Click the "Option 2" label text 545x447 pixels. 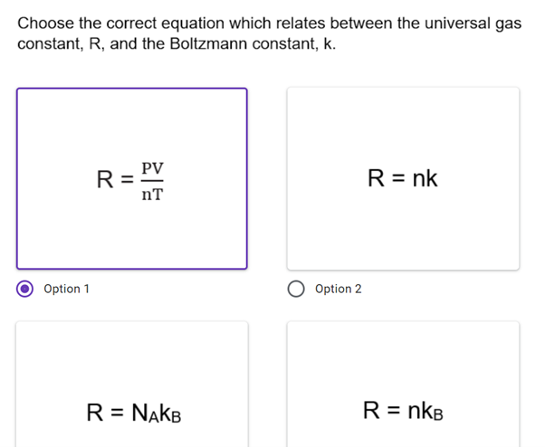tap(339, 289)
